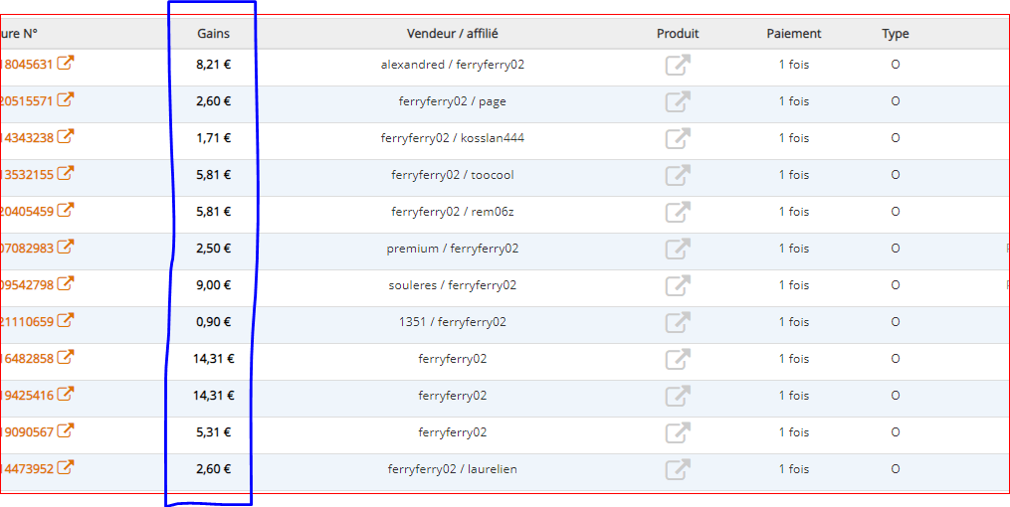
Task: Click the Produit column header
Action: coord(678,34)
